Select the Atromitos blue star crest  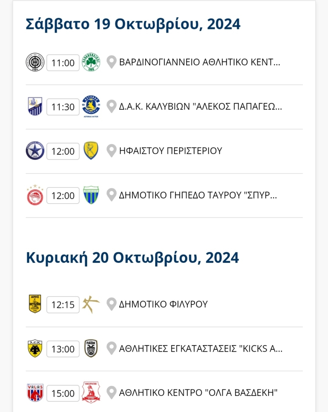[35, 151]
